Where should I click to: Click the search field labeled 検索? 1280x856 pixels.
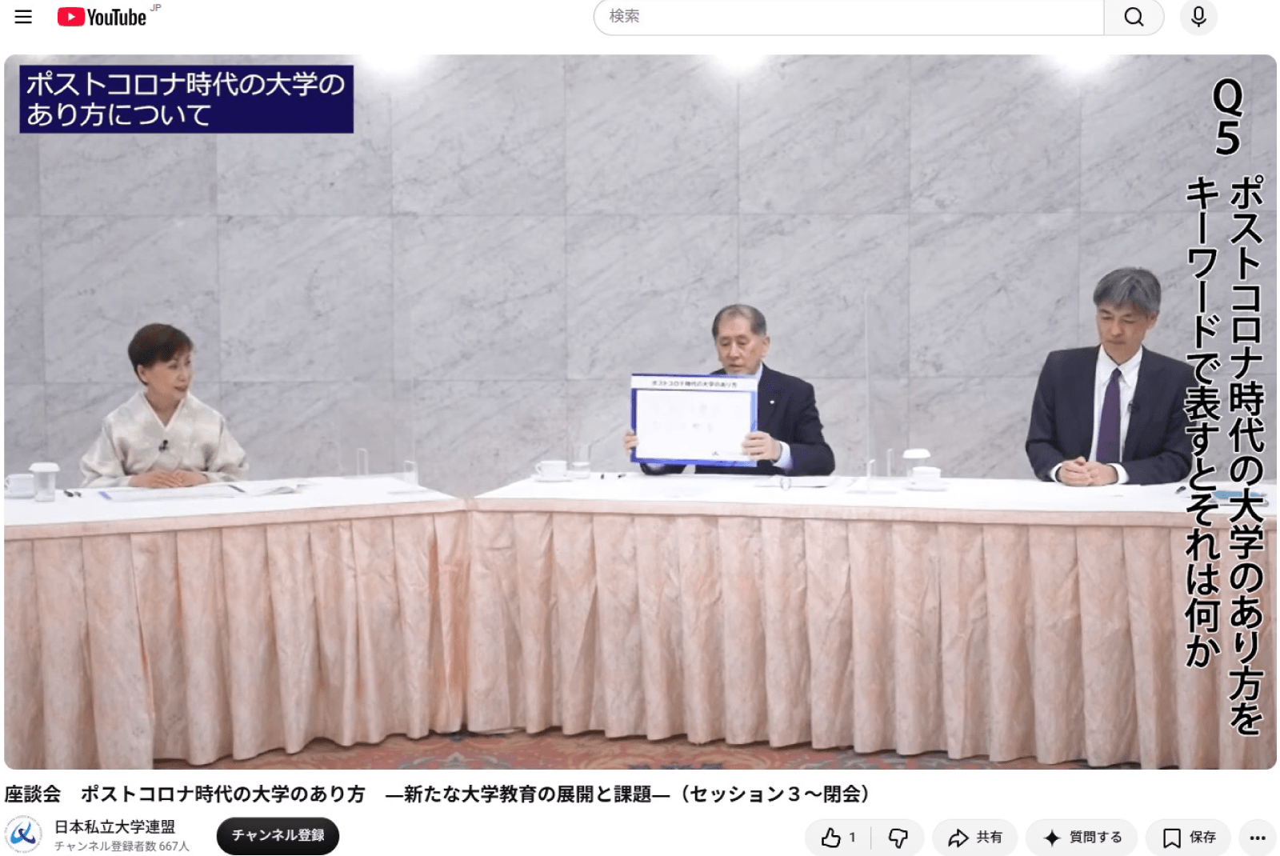[x=849, y=17]
